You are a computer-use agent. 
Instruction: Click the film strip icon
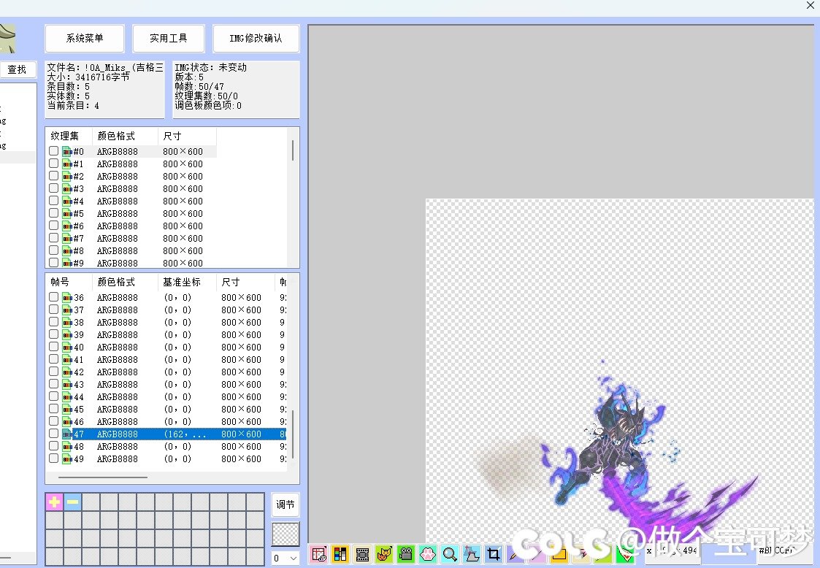pos(362,554)
